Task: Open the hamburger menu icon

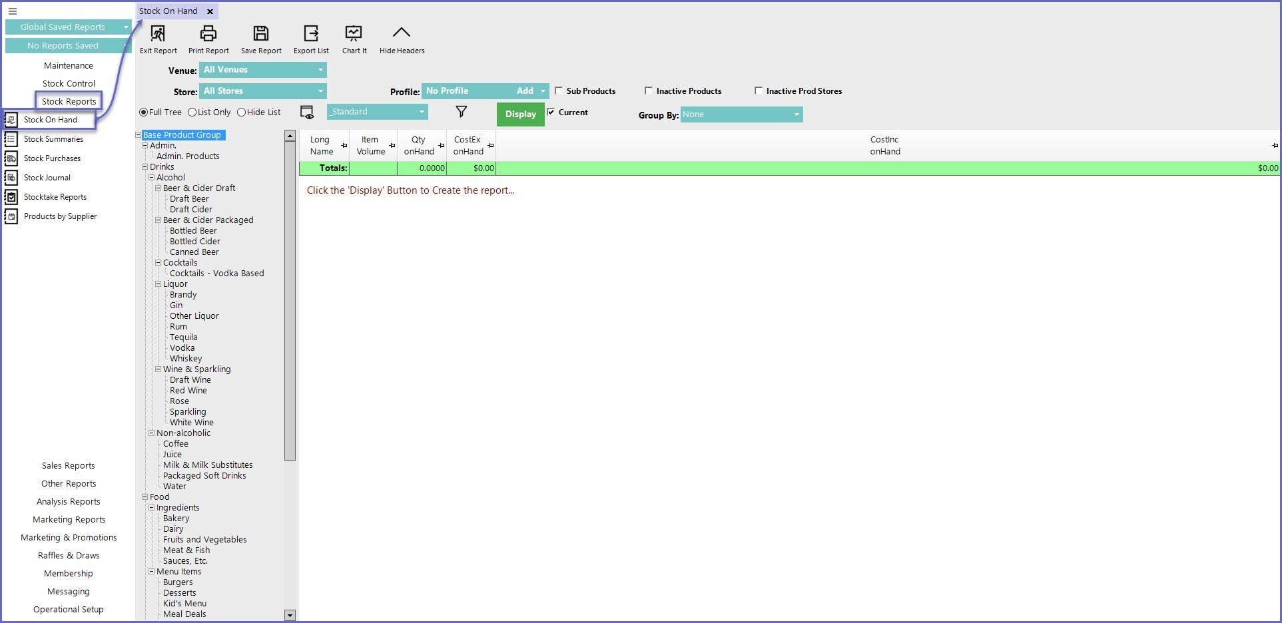Action: (12, 11)
